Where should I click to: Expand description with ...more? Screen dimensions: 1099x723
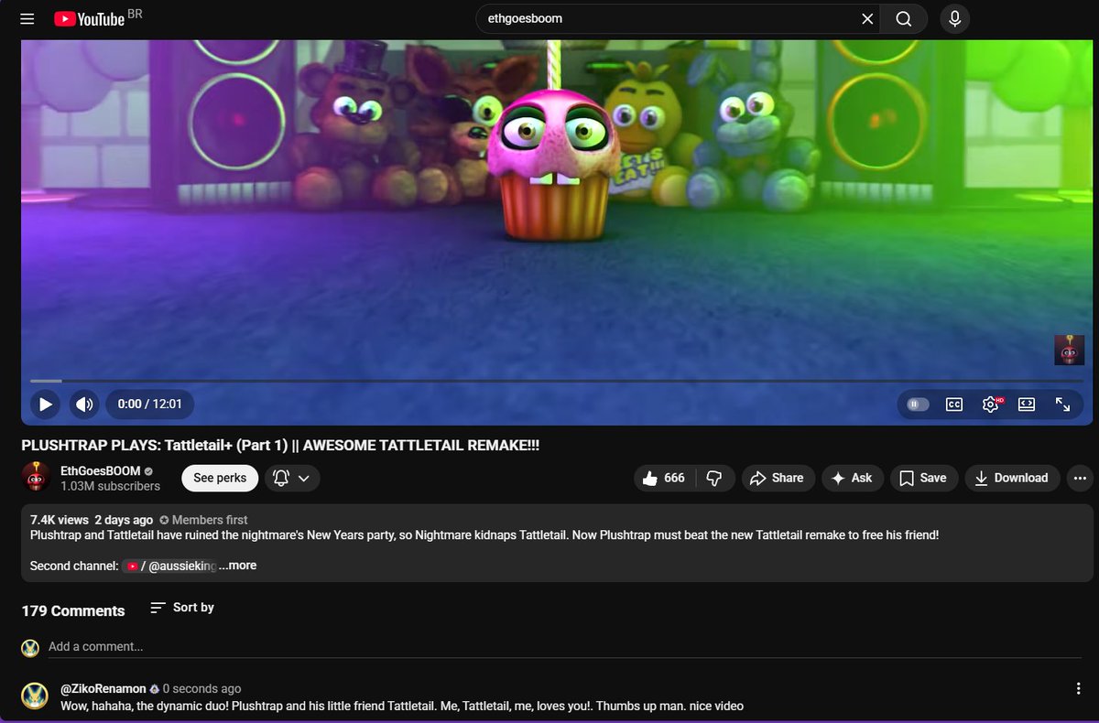237,566
